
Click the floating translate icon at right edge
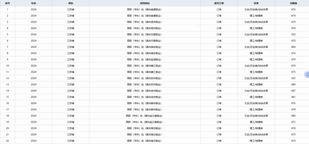click(307, 74)
